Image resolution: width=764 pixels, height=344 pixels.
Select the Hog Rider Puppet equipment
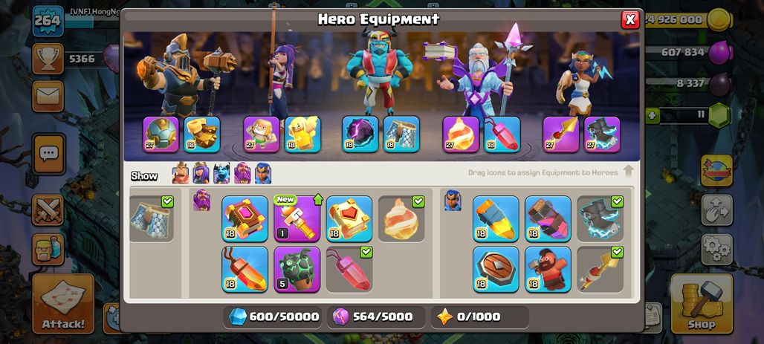(548, 269)
